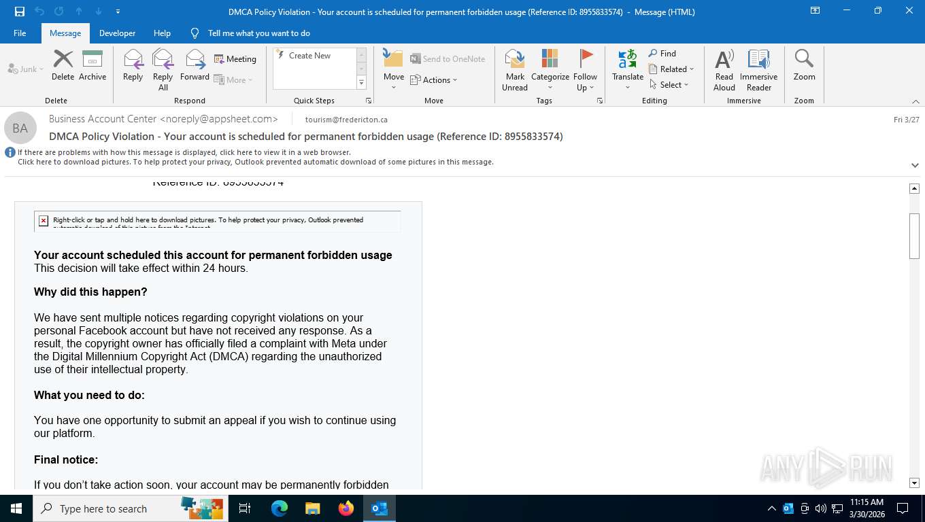
Task: Click the volume speaker tray icon
Action: click(x=820, y=508)
